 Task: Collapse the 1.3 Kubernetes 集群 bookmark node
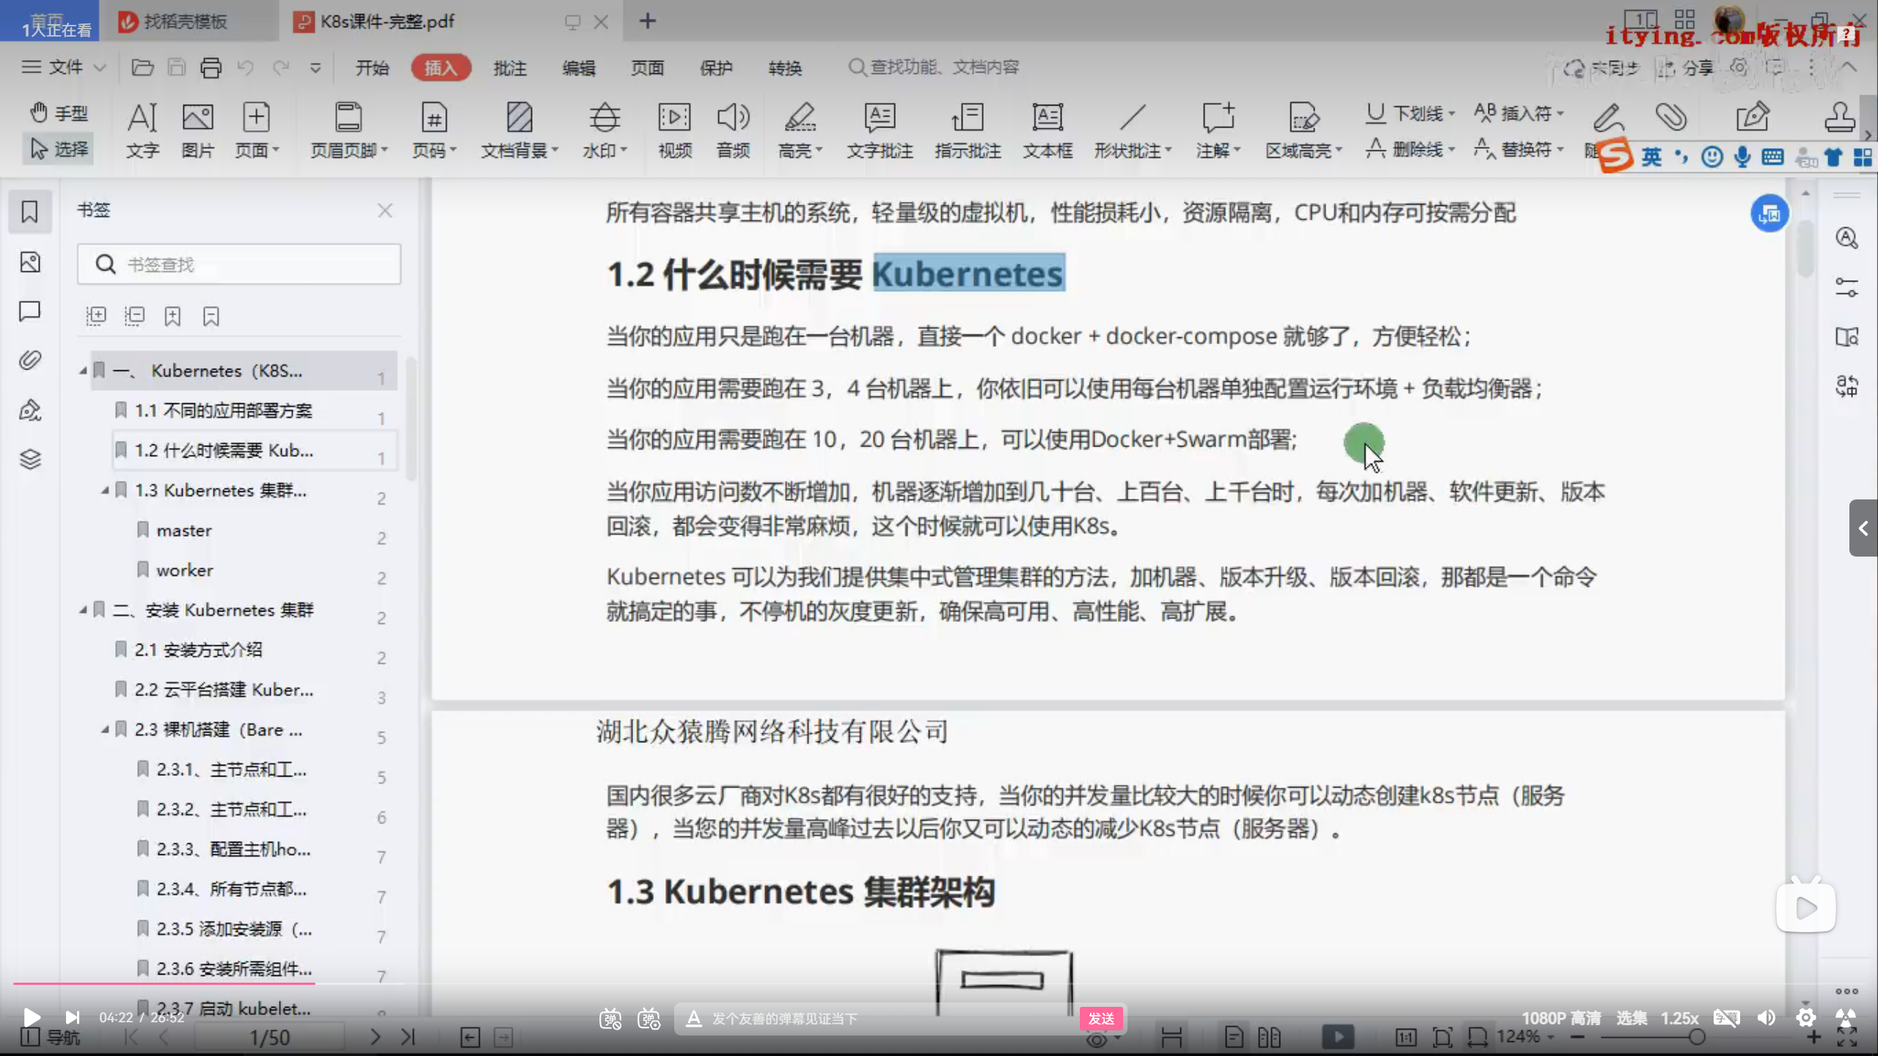[106, 491]
